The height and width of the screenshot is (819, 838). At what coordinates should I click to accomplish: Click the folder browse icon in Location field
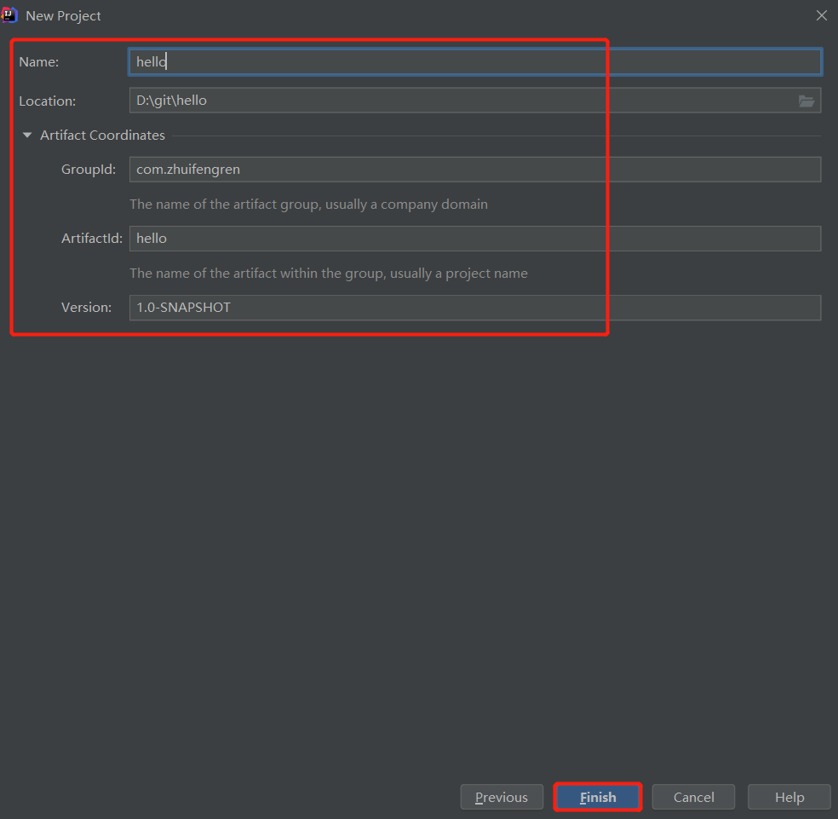coord(806,101)
